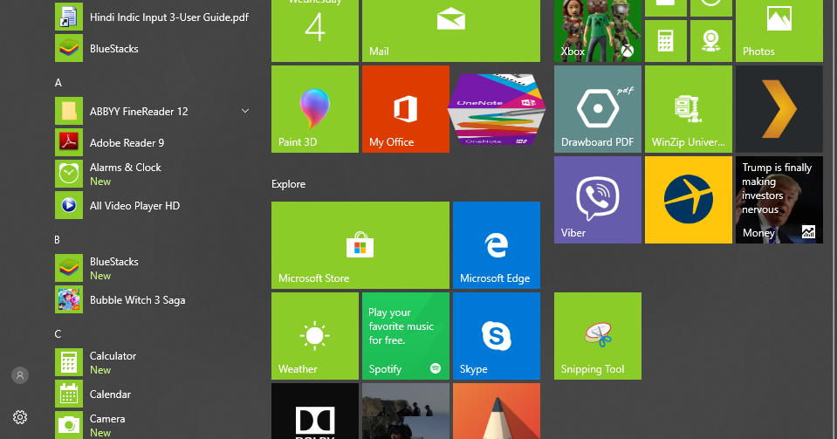This screenshot has width=837, height=439.
Task: Open the small Maps tile
Action: 711,41
